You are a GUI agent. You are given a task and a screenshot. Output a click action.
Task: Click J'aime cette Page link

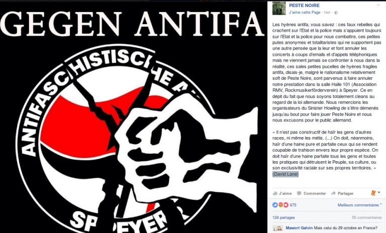[305, 12]
